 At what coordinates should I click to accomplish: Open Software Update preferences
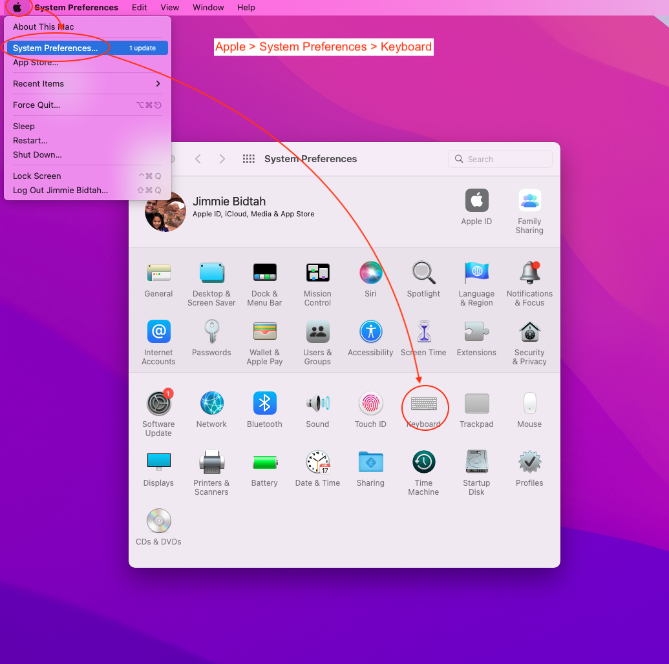[158, 413]
